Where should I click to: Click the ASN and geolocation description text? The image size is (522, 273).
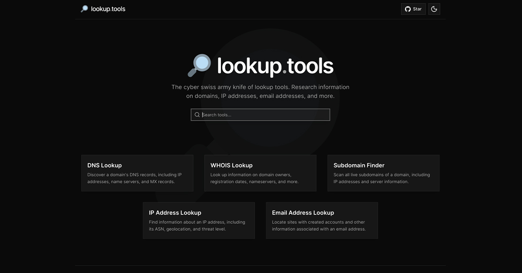click(197, 226)
